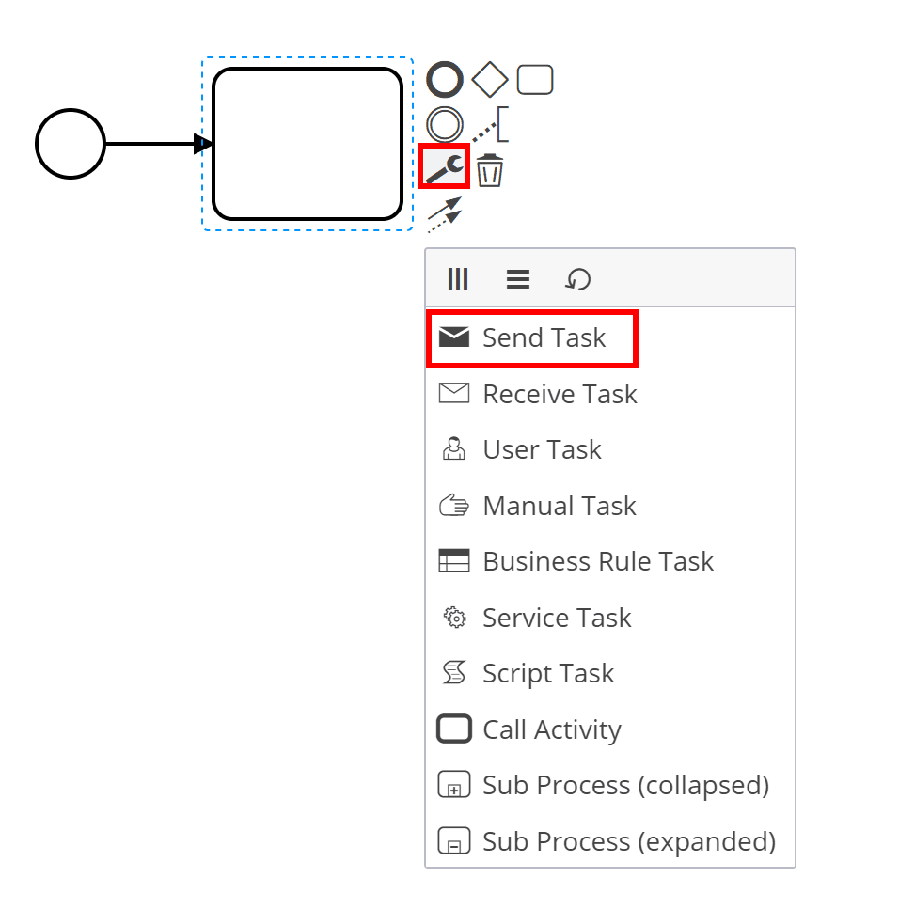
Task: Append intermediate event double-circle icon
Action: pos(445,125)
